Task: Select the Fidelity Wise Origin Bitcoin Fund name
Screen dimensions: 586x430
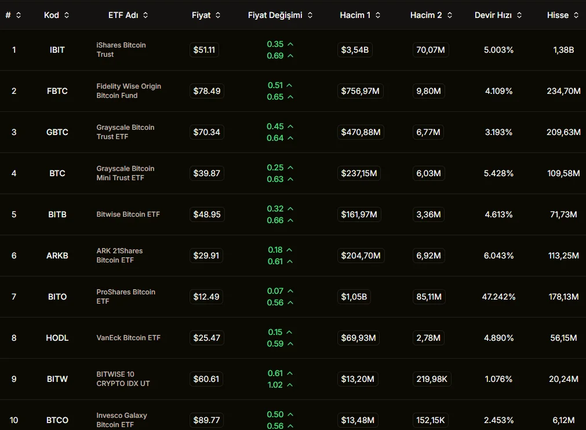Action: (129, 91)
